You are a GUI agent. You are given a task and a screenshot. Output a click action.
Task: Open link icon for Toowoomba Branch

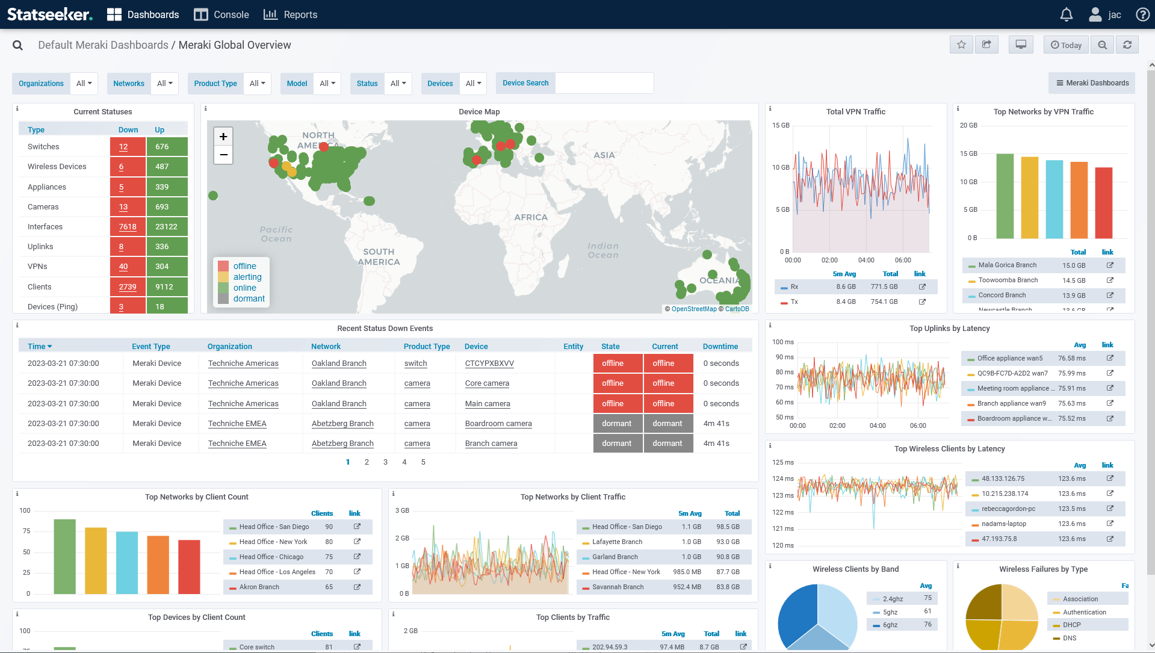pyautogui.click(x=1110, y=280)
